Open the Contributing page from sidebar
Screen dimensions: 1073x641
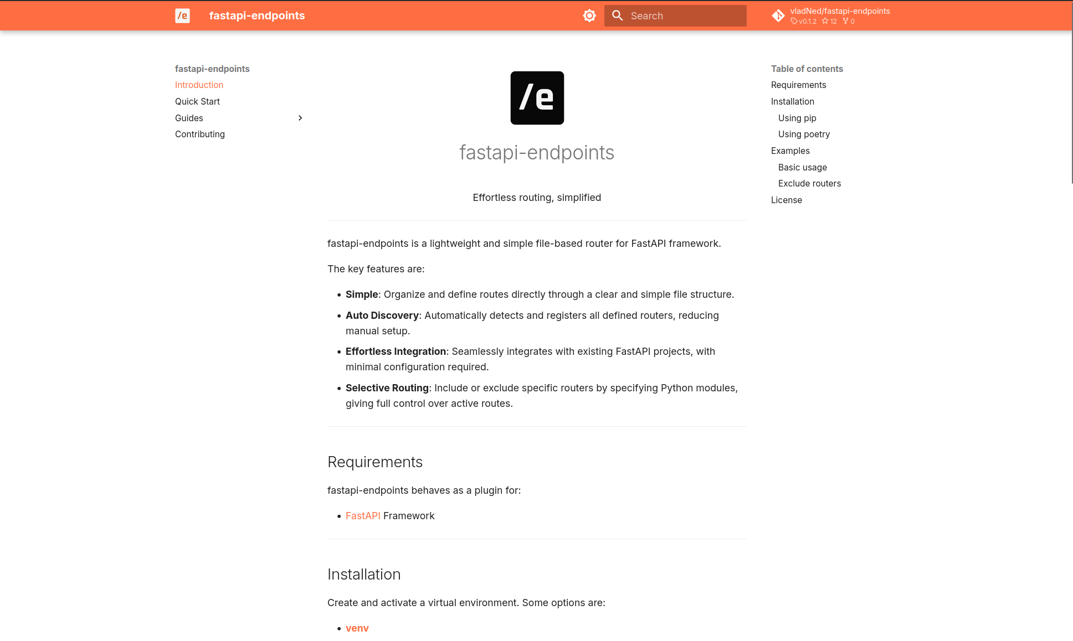[199, 134]
